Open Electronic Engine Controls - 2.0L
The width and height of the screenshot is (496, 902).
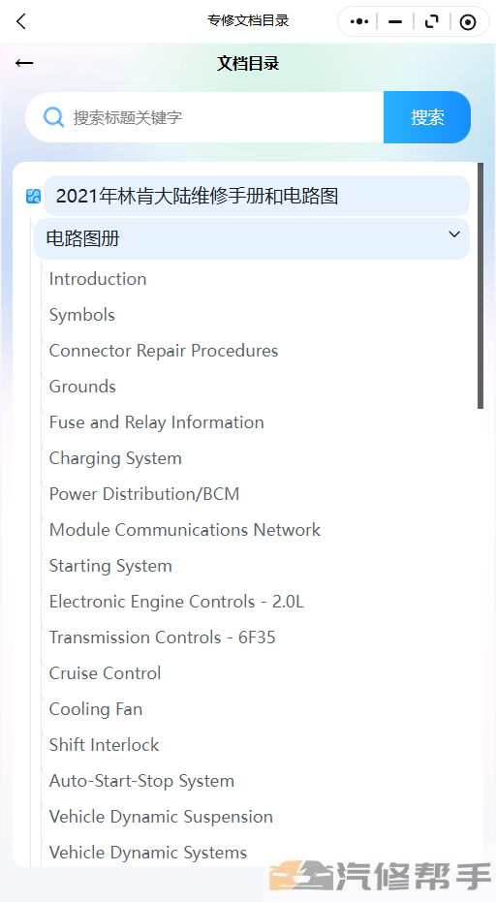click(x=176, y=602)
